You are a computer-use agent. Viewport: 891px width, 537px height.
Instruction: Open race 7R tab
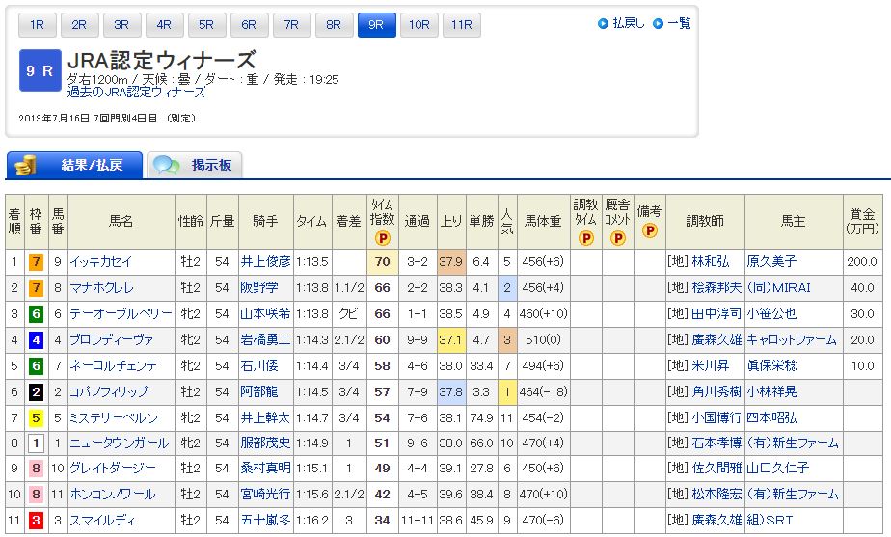pyautogui.click(x=291, y=25)
